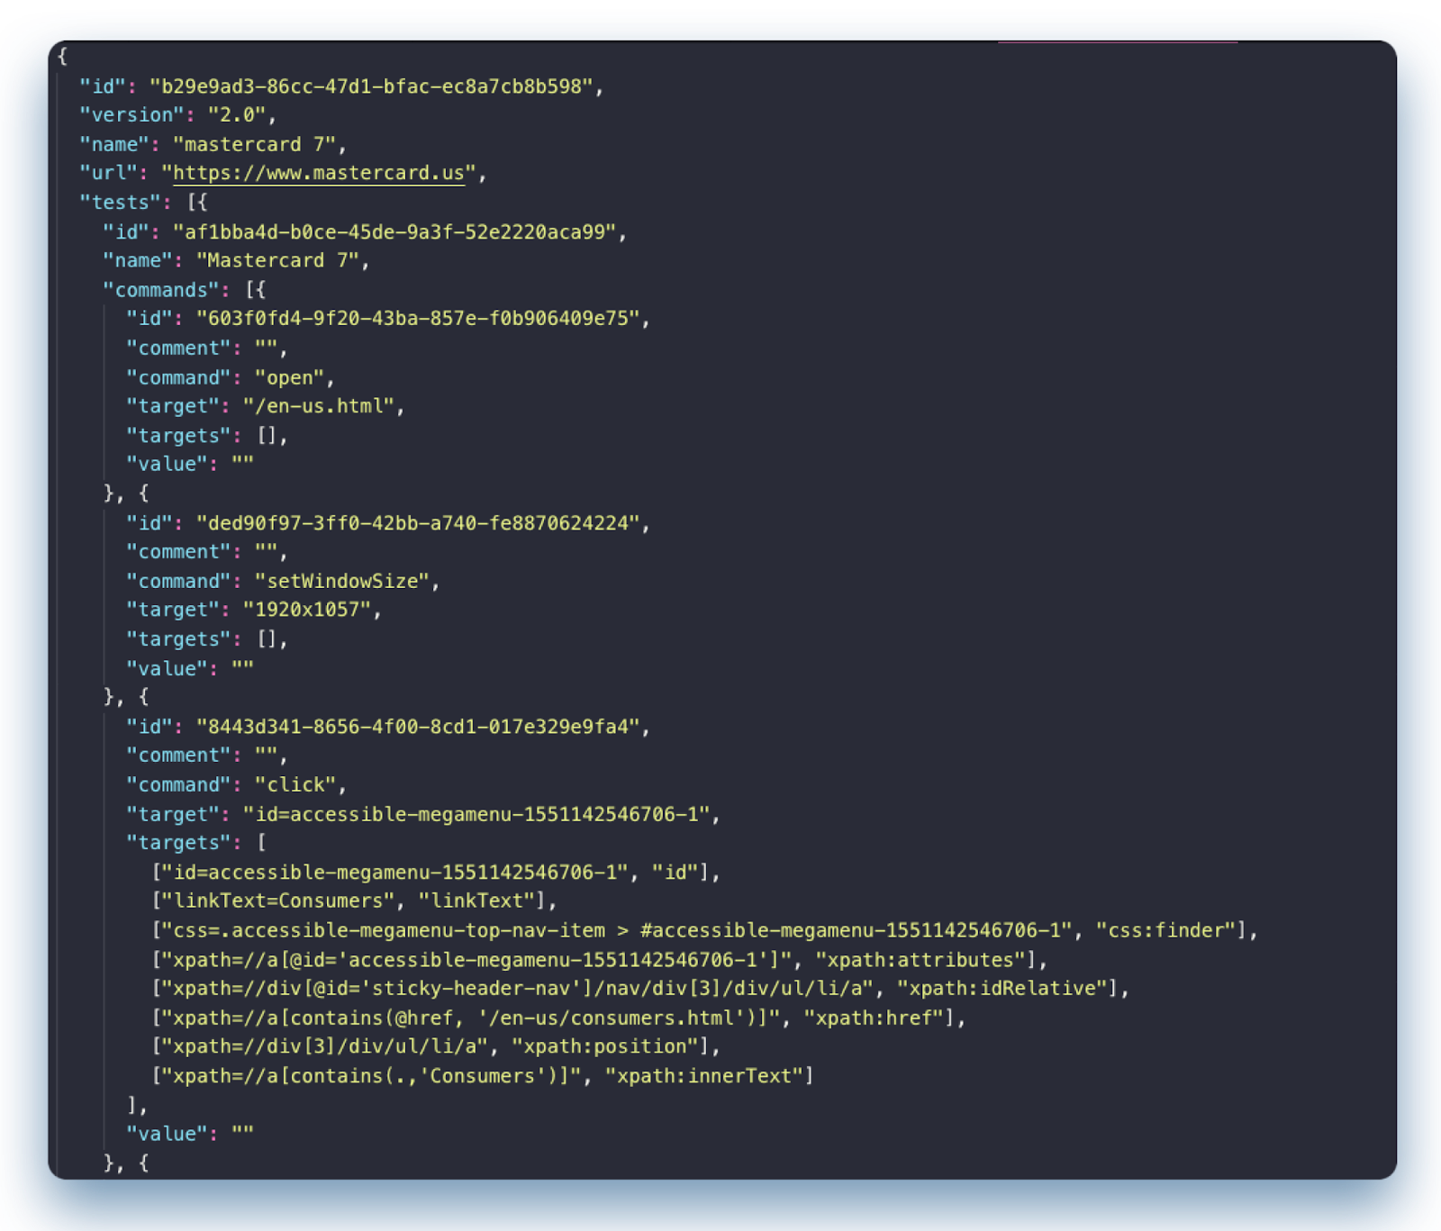Click the "Mastercard 7" test name value
The width and height of the screenshot is (1441, 1231).
tap(277, 260)
